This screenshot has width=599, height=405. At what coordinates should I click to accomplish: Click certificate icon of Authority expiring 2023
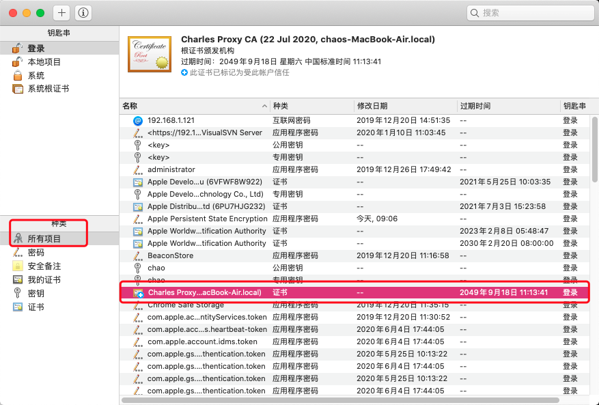click(137, 231)
